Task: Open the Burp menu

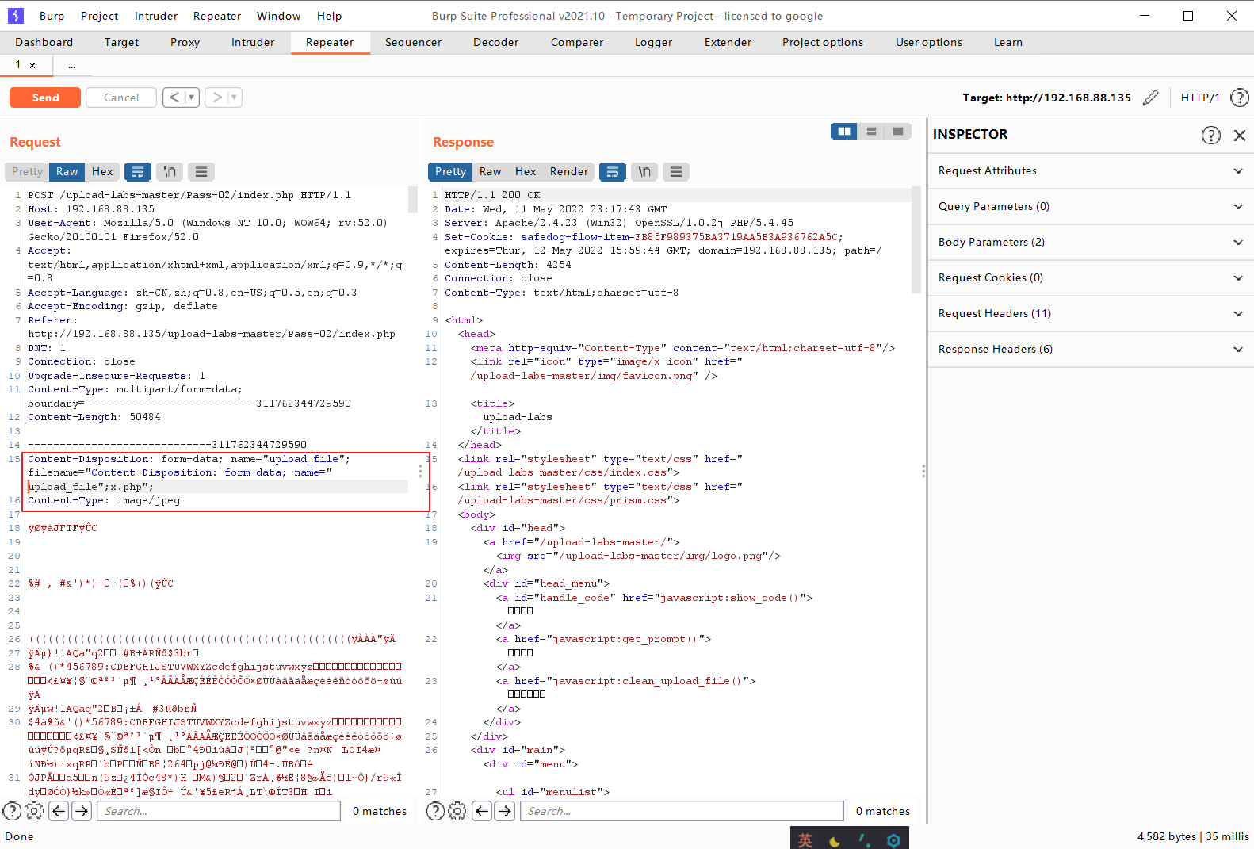Action: pyautogui.click(x=52, y=16)
